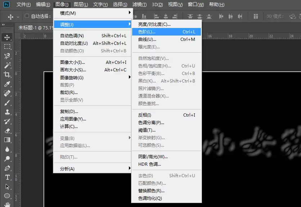Select the Clone Stamp tool
The image size is (301, 207).
click(7, 112)
